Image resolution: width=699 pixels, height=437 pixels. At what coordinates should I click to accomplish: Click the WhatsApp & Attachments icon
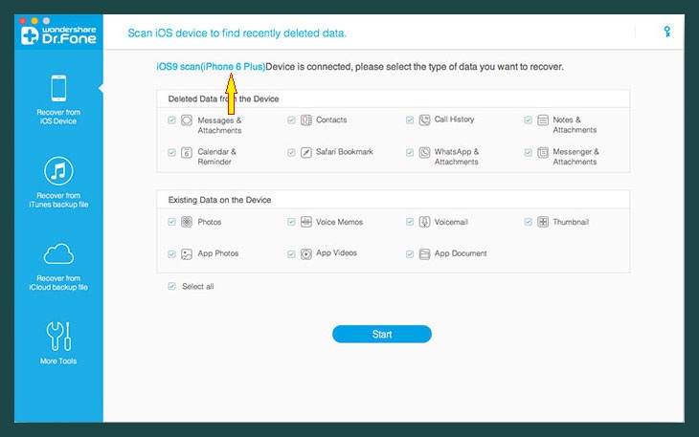point(424,153)
